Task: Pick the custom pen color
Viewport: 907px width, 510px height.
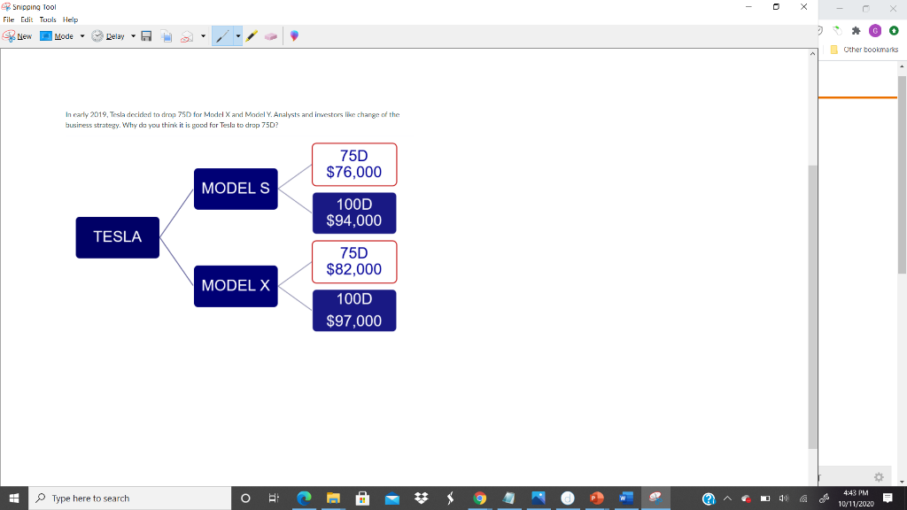Action: pyautogui.click(x=296, y=35)
